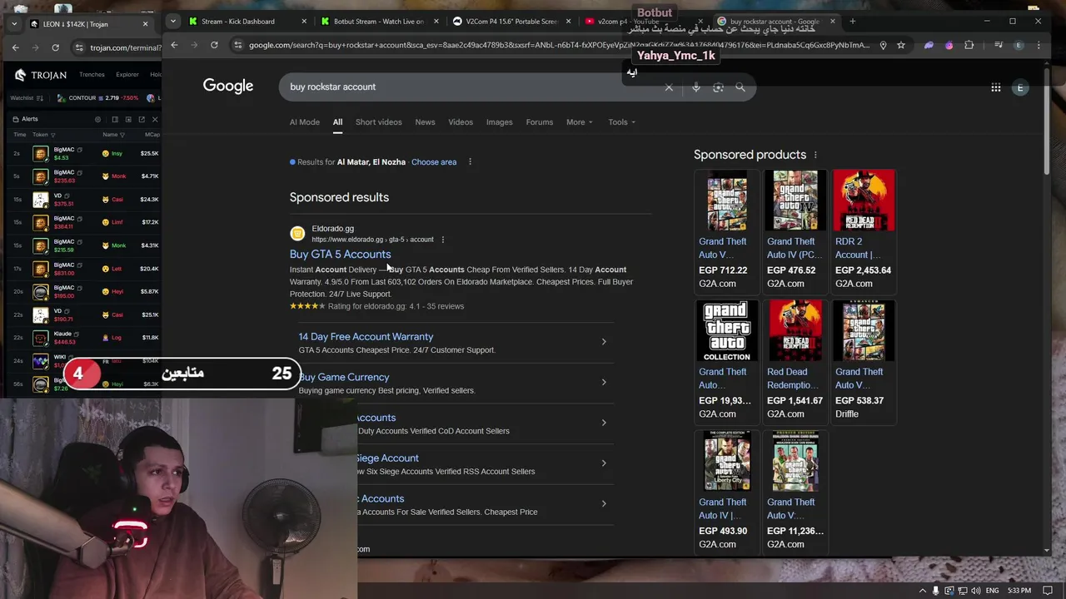Clear the Google search box text
This screenshot has width=1066, height=599.
tap(669, 87)
